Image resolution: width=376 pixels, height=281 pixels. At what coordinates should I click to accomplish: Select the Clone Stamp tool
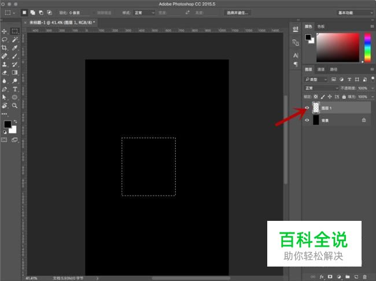[x=4, y=64]
